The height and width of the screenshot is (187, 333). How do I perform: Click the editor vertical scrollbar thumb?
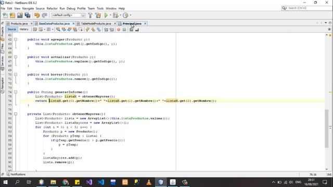click(x=327, y=128)
